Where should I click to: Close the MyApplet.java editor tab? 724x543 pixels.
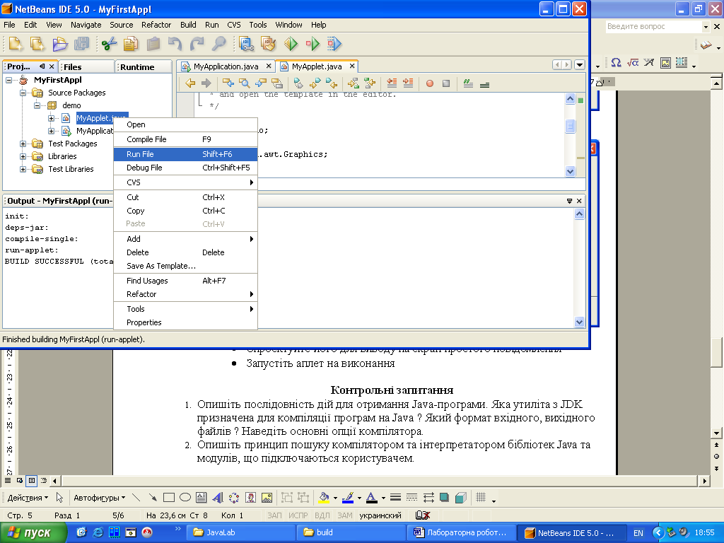click(x=352, y=66)
